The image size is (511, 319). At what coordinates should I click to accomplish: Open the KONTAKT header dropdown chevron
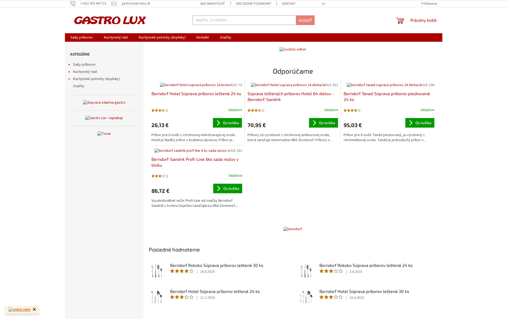pyautogui.click(x=323, y=4)
